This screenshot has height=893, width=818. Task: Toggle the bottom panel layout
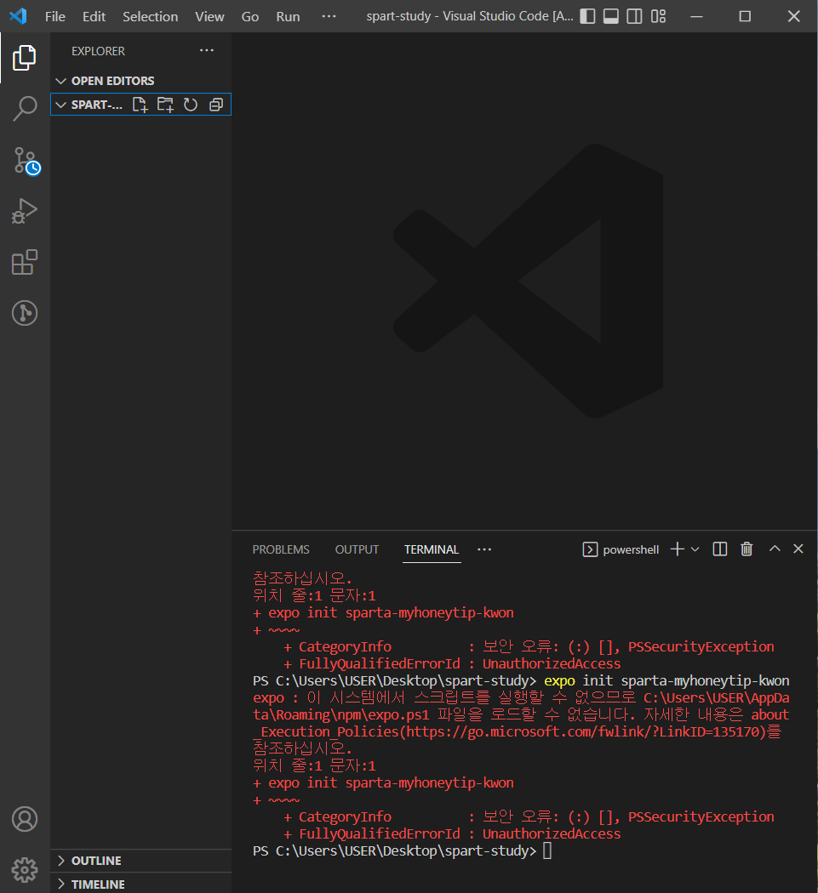(611, 16)
